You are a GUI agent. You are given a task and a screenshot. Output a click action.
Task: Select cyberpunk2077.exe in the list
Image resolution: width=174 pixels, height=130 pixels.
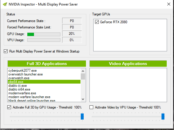[x=44, y=71]
